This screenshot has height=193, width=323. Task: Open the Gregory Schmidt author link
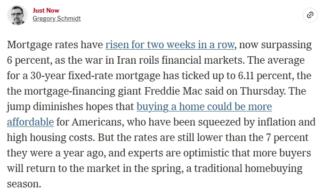57,19
